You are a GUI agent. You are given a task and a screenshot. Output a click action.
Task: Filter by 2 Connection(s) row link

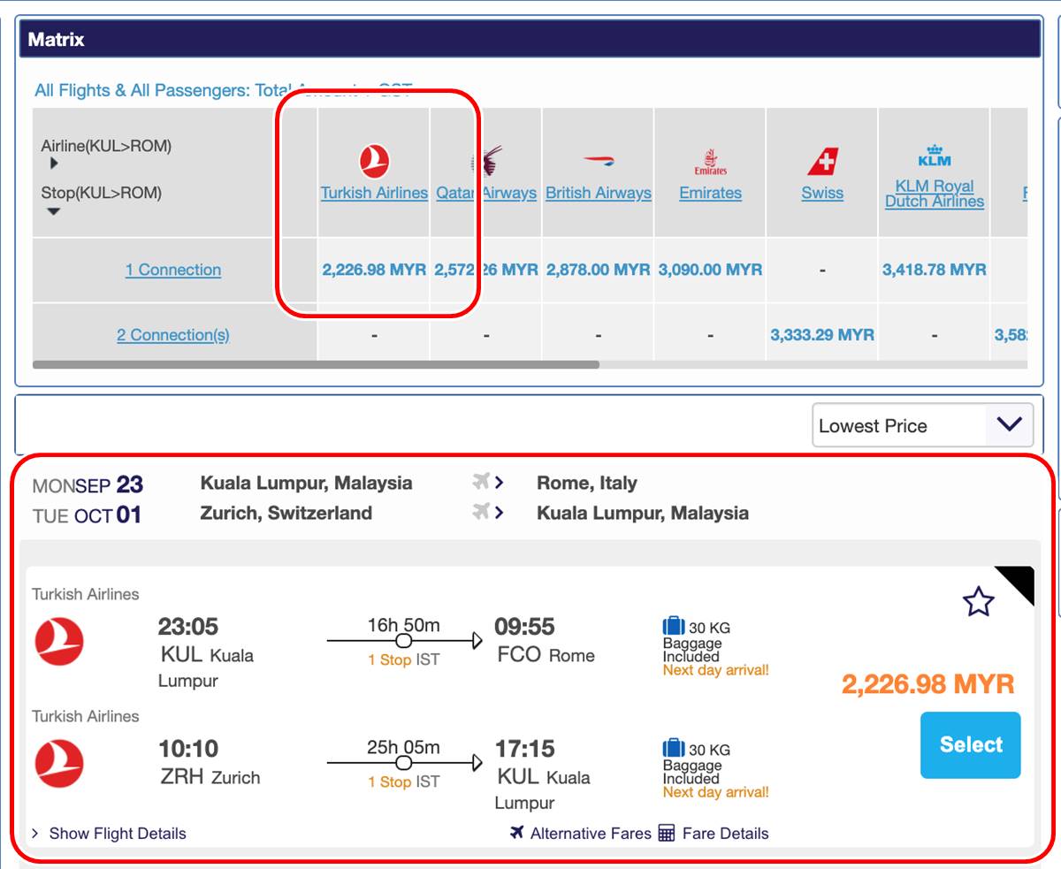point(173,335)
